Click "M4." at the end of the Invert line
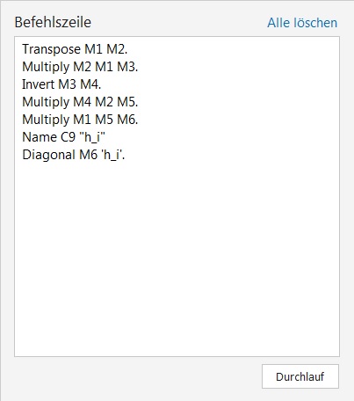Screen dimensions: 354x401 90,84
